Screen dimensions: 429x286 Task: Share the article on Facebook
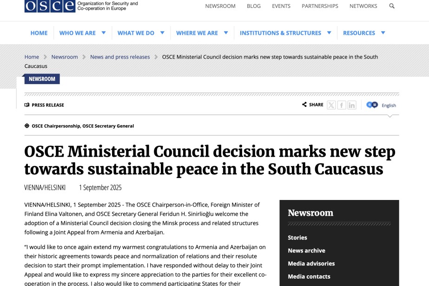[342, 105]
